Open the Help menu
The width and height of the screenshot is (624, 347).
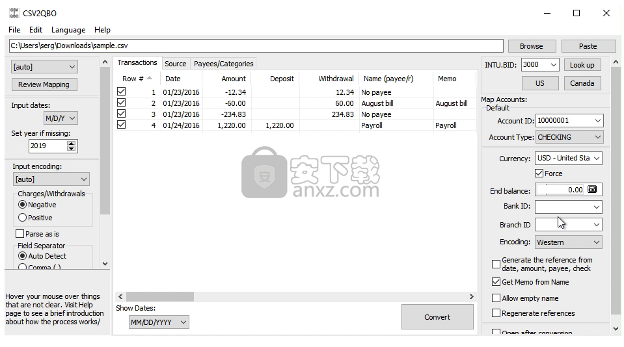102,30
